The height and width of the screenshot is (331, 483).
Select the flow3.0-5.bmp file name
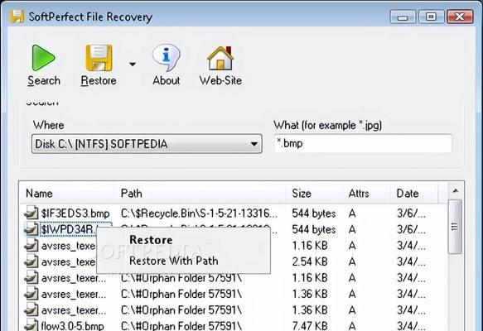click(x=72, y=325)
